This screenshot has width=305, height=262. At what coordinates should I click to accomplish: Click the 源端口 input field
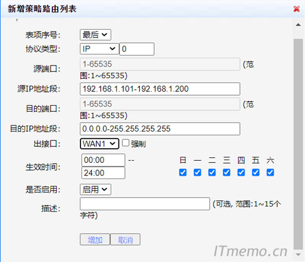tap(160, 64)
